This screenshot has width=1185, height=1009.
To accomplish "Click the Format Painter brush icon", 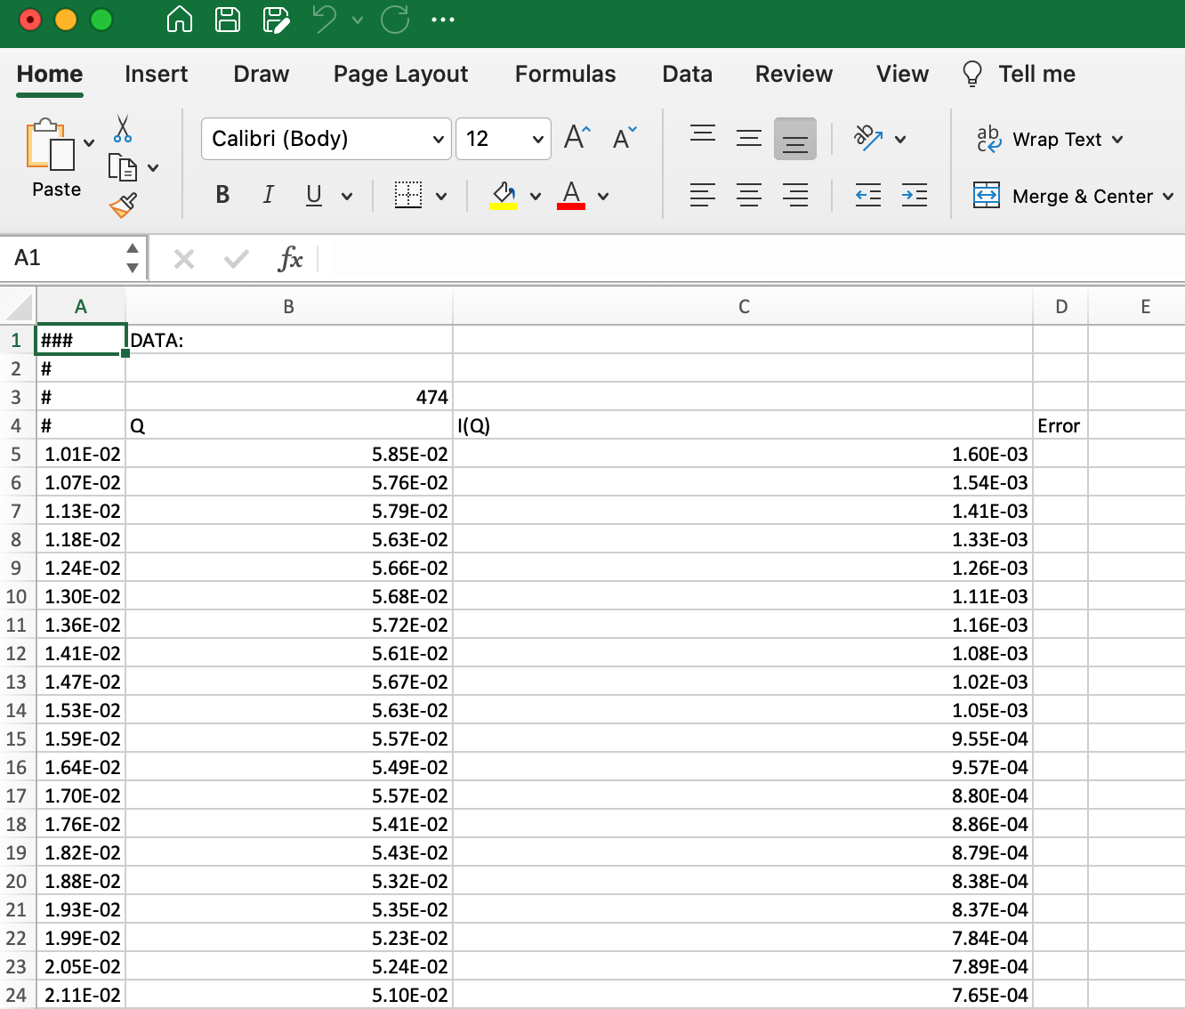I will 123,206.
